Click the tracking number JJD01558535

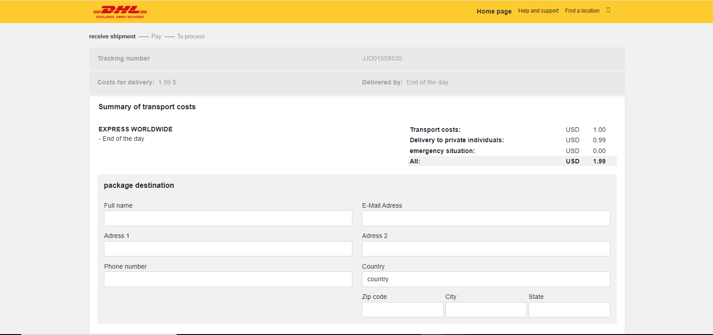click(382, 58)
